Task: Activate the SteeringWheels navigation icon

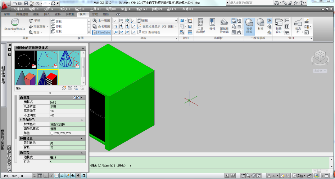Action: pos(15,23)
